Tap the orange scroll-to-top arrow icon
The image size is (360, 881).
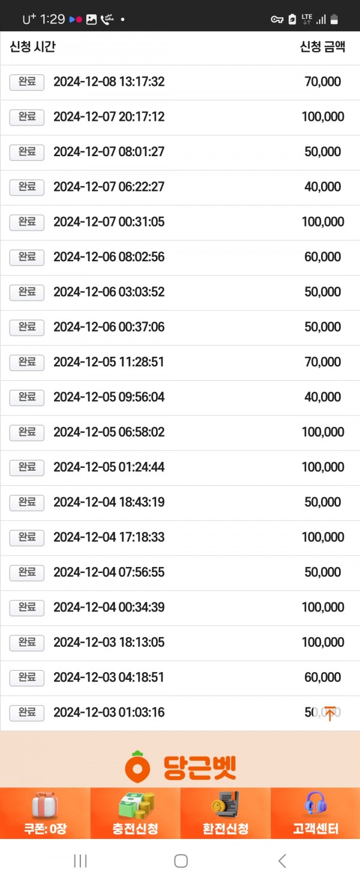[329, 713]
